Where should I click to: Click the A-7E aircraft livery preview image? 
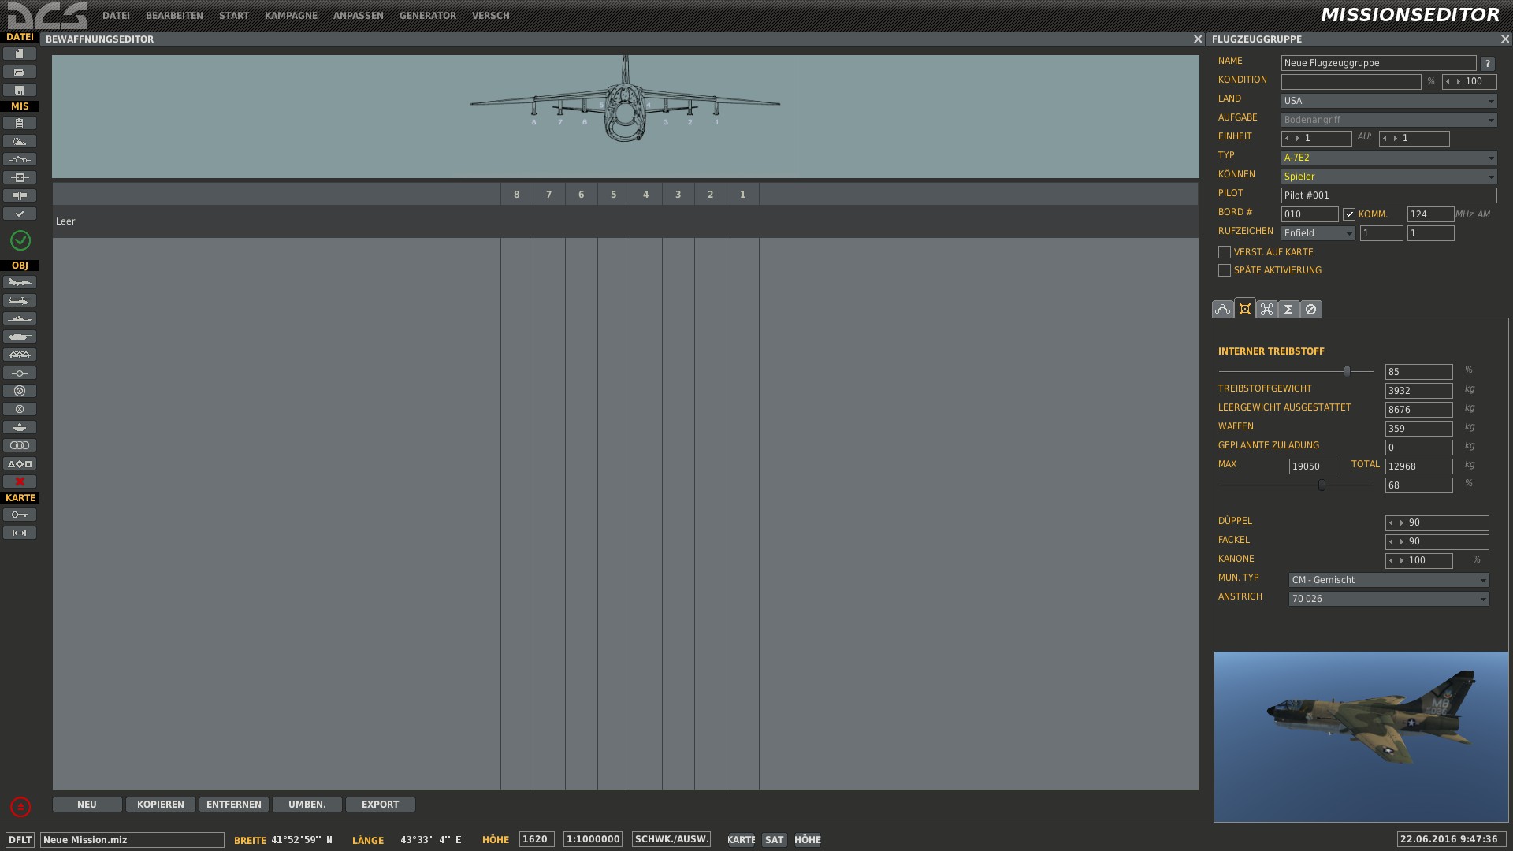tap(1361, 737)
